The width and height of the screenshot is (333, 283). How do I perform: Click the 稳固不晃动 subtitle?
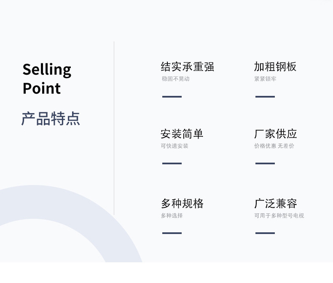175,79
